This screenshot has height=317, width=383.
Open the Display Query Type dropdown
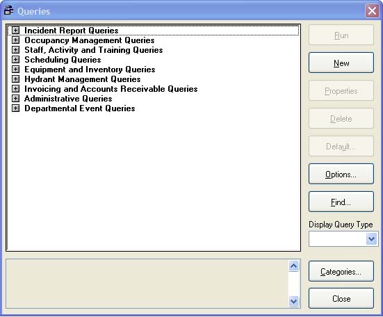click(x=371, y=239)
